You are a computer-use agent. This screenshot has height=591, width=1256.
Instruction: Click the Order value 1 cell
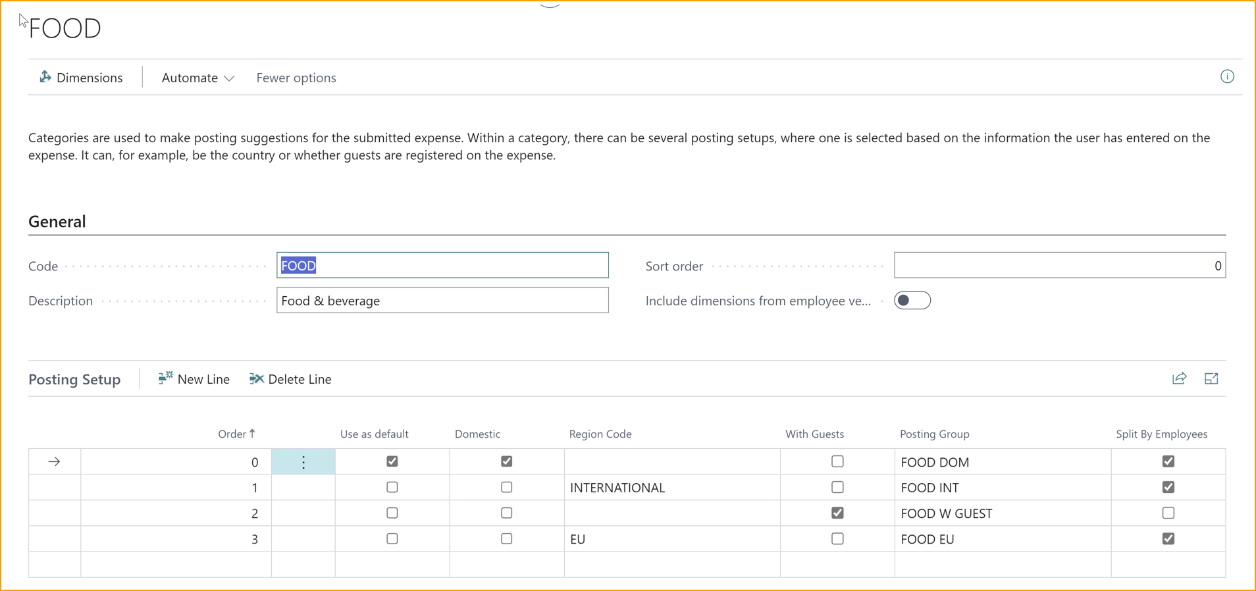point(176,488)
